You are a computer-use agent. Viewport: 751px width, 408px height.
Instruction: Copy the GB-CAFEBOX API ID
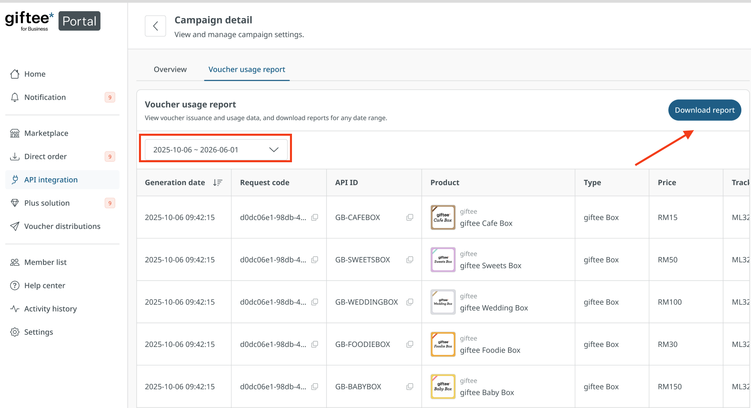[x=410, y=217]
